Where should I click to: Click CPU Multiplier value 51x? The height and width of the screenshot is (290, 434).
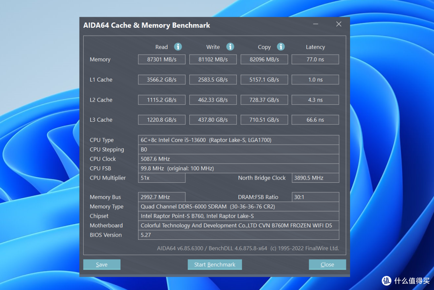coord(162,178)
